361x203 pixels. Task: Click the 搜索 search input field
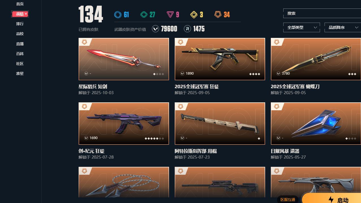tap(322, 13)
